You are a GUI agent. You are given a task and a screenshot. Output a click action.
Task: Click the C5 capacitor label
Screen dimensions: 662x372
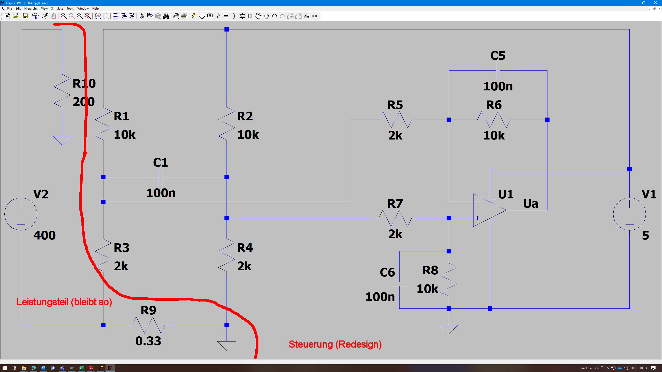498,56
